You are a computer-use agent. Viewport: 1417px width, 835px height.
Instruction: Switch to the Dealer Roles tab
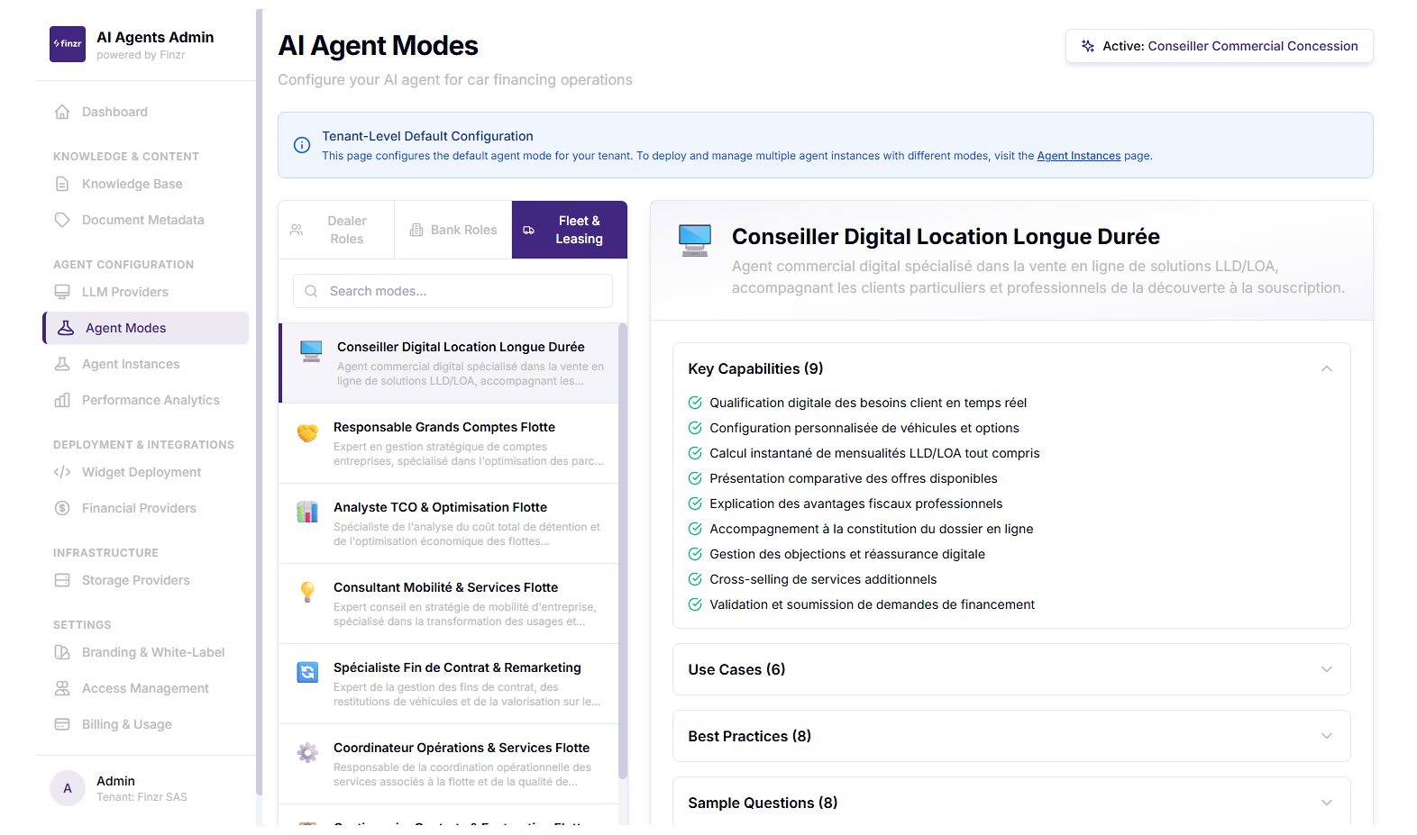pyautogui.click(x=336, y=230)
